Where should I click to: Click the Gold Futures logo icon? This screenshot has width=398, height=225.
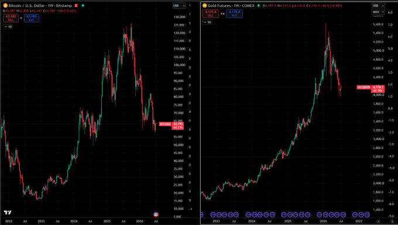click(205, 5)
